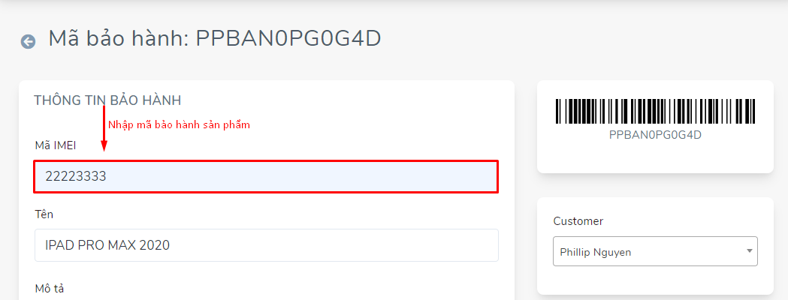This screenshot has width=788, height=300.
Task: Click the red downward arrow annotation
Action: coord(104,128)
